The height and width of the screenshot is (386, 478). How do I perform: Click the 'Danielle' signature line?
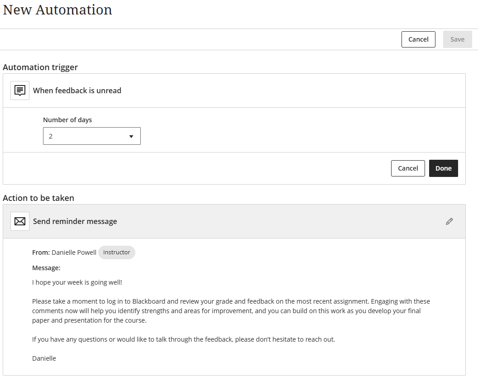pyautogui.click(x=44, y=358)
